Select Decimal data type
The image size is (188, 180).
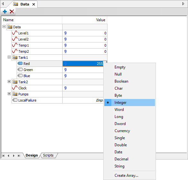(x=130, y=159)
